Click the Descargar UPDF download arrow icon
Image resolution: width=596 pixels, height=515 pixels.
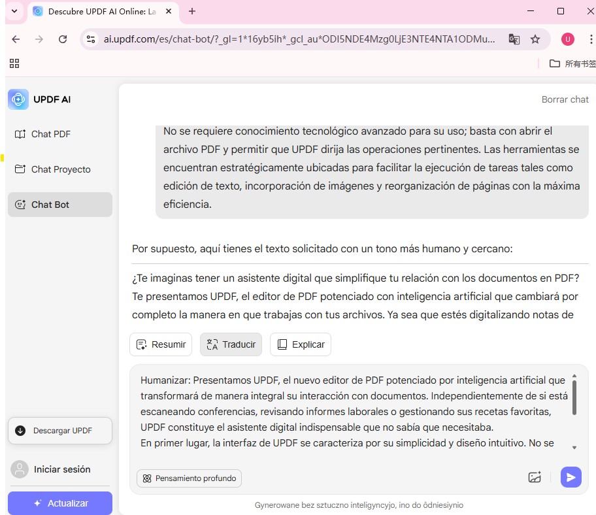(x=20, y=431)
